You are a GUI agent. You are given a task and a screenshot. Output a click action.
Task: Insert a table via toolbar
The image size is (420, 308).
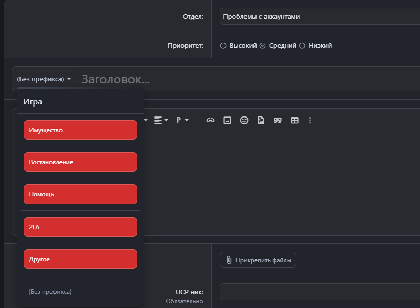(x=294, y=120)
